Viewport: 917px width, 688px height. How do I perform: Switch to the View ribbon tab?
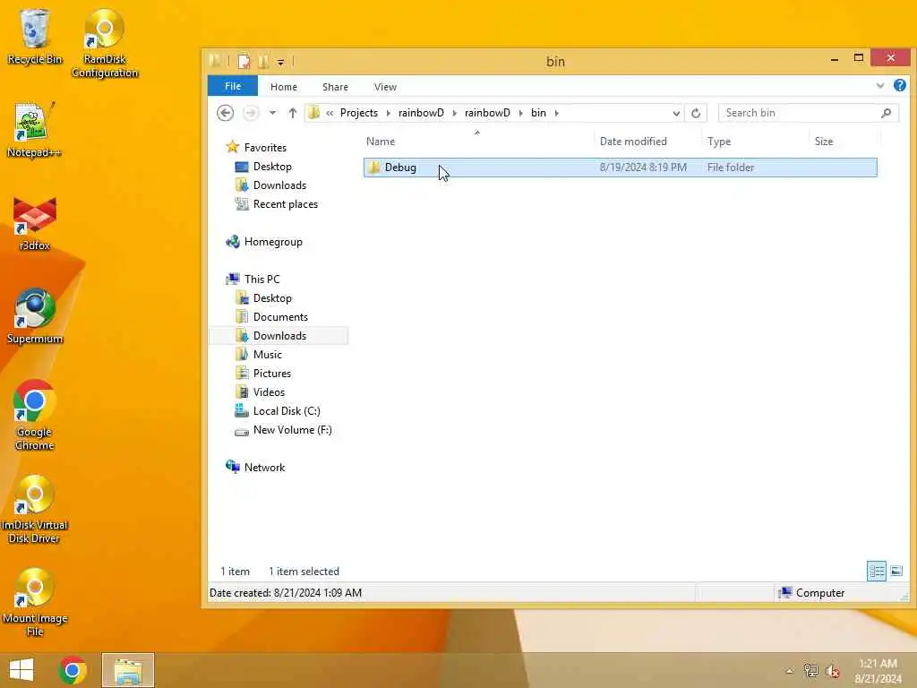385,87
